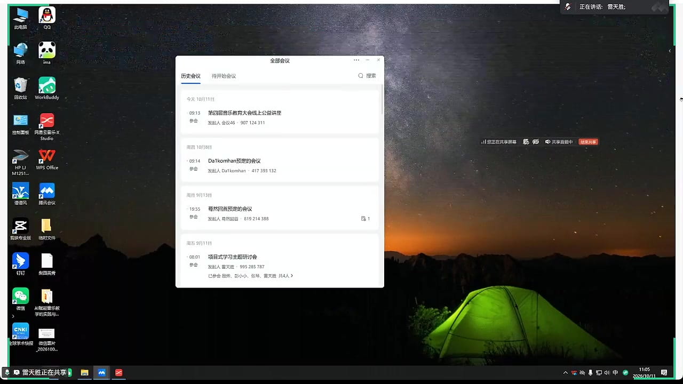683x384 pixels.
Task: Select the AI赋能音乐教学 folder icon
Action: [x=47, y=303]
